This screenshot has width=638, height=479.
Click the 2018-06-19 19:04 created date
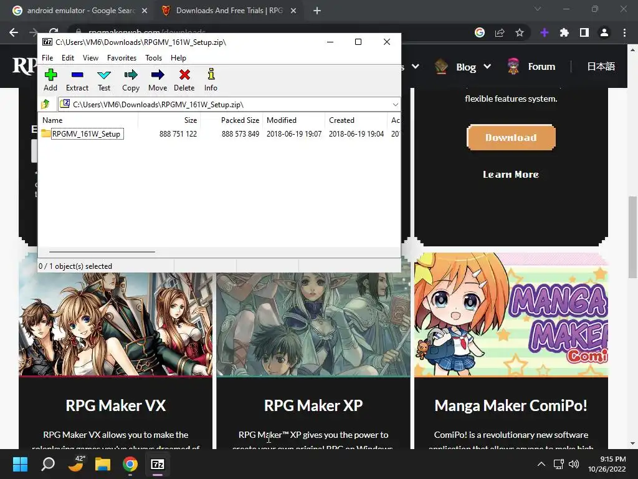pyautogui.click(x=356, y=133)
